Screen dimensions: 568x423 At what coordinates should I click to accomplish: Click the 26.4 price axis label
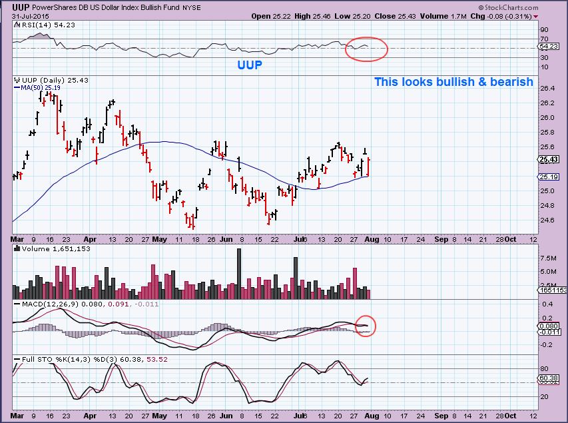pyautogui.click(x=547, y=89)
